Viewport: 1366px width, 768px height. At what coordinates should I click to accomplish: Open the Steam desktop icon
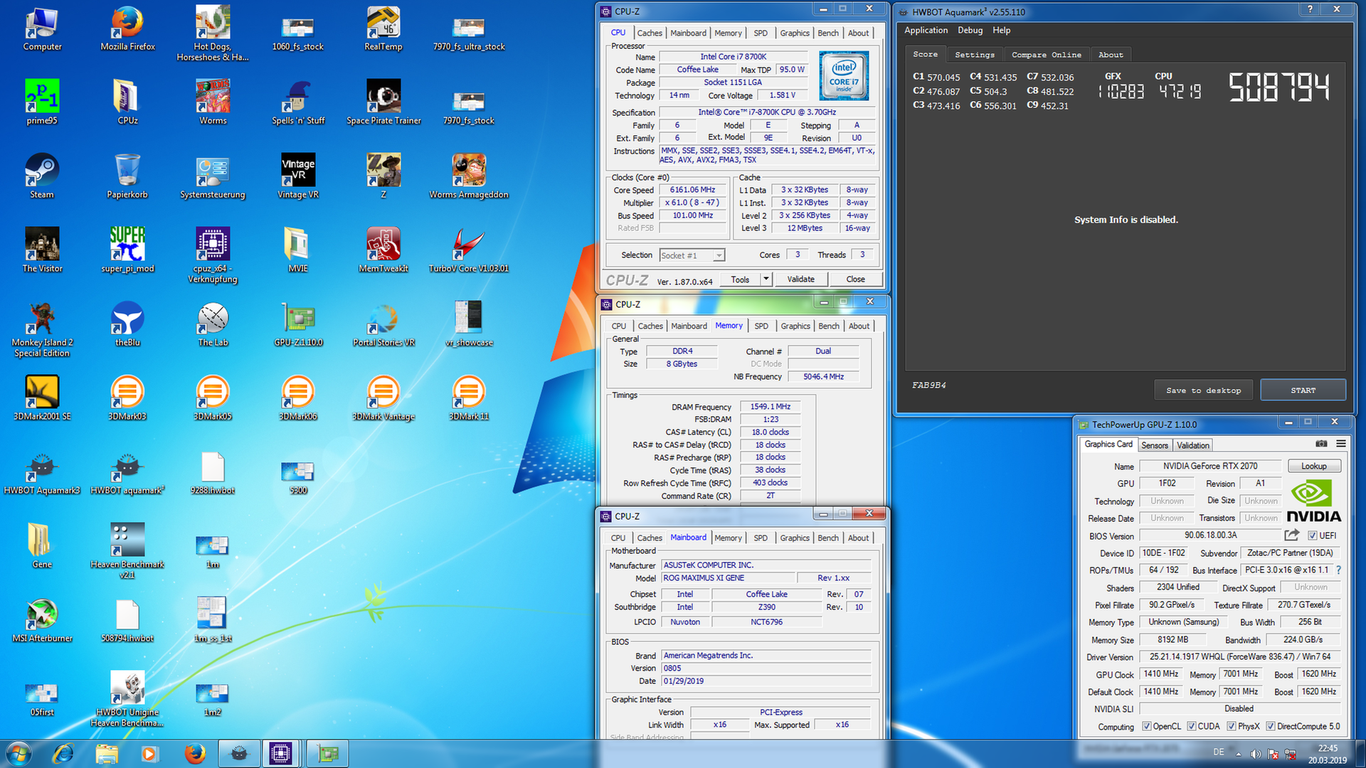pos(42,176)
